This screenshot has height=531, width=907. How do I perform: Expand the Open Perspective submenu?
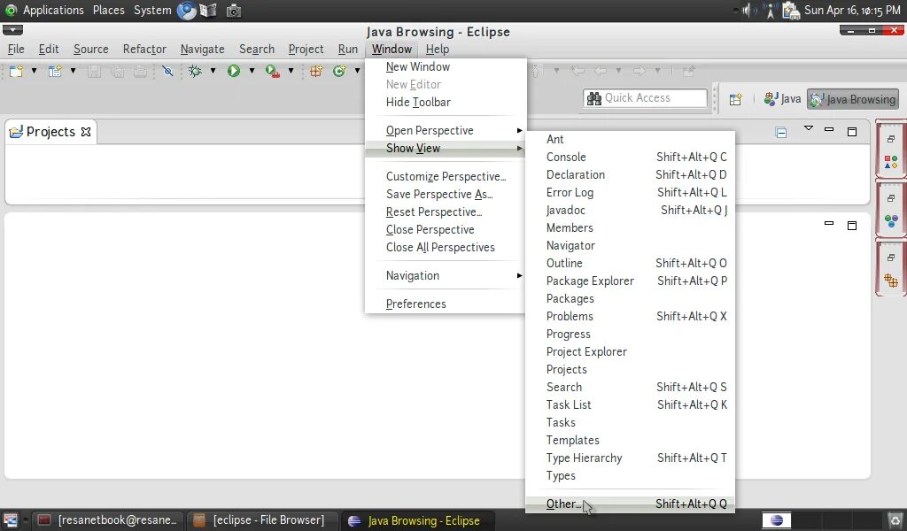446,131
